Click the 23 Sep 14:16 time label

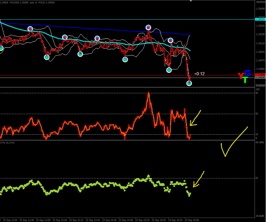coord(109,220)
